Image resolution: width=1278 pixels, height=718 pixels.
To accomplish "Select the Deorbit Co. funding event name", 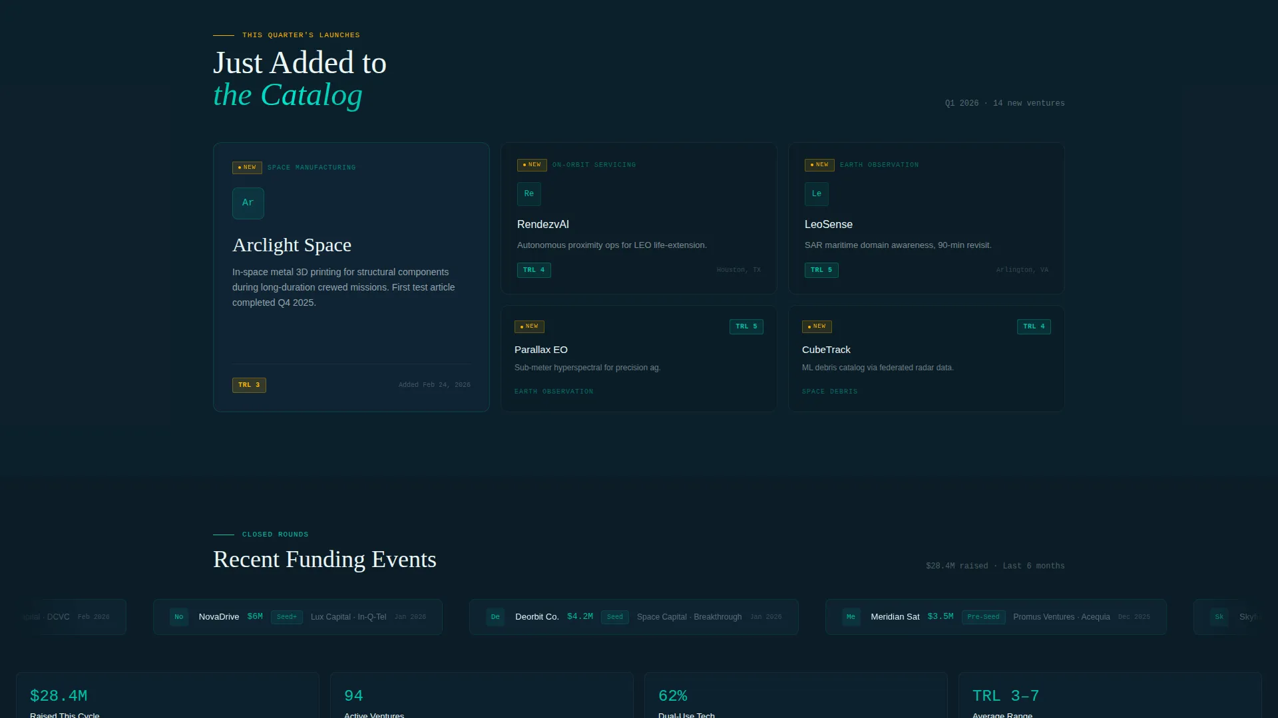I will coord(537,617).
